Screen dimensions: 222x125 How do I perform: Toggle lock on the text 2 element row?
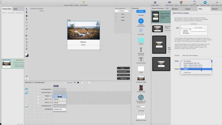tap(39, 103)
